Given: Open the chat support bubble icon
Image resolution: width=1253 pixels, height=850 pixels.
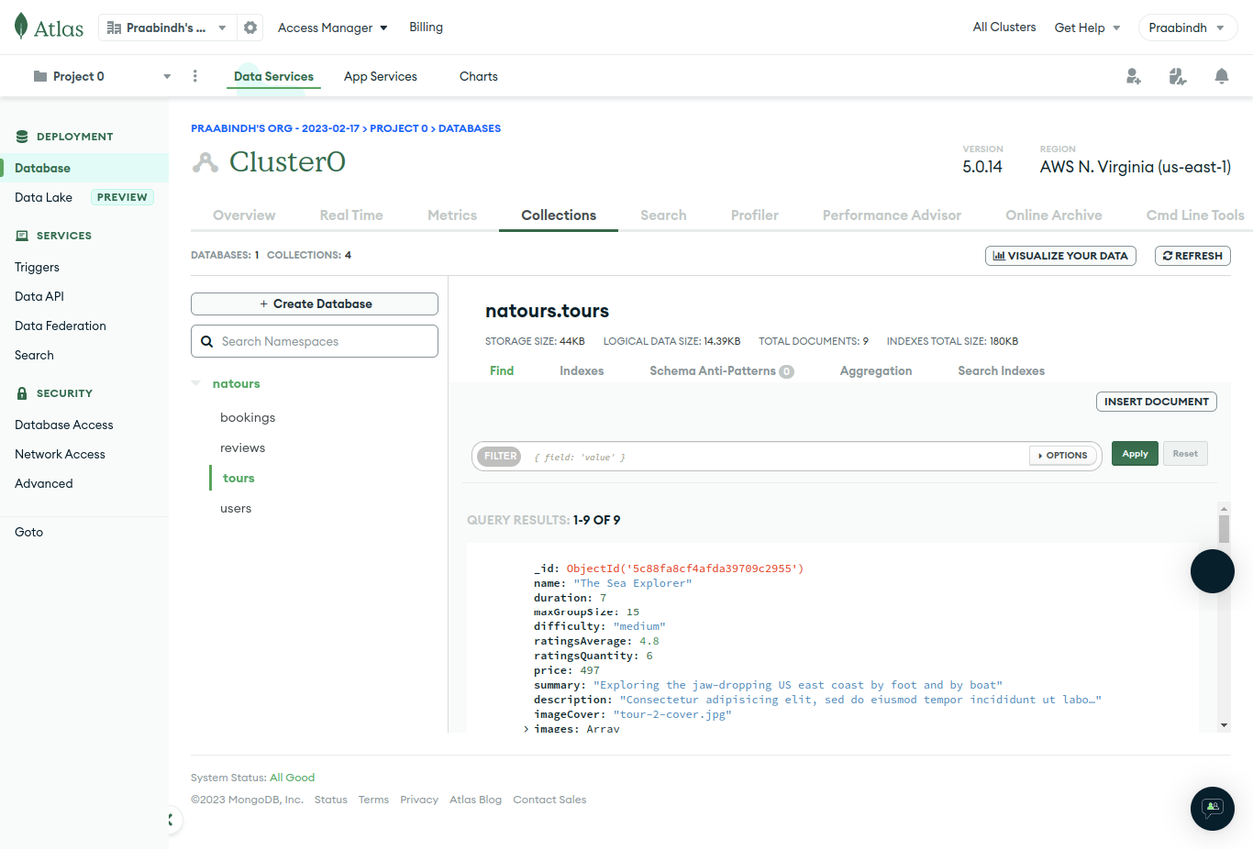Looking at the screenshot, I should point(1213,809).
